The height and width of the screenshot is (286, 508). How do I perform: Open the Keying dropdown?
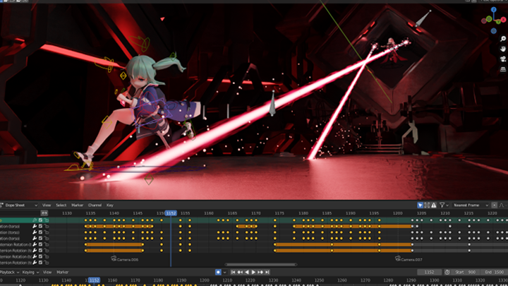pyautogui.click(x=30, y=273)
